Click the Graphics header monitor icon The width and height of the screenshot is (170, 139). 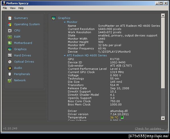(54, 18)
